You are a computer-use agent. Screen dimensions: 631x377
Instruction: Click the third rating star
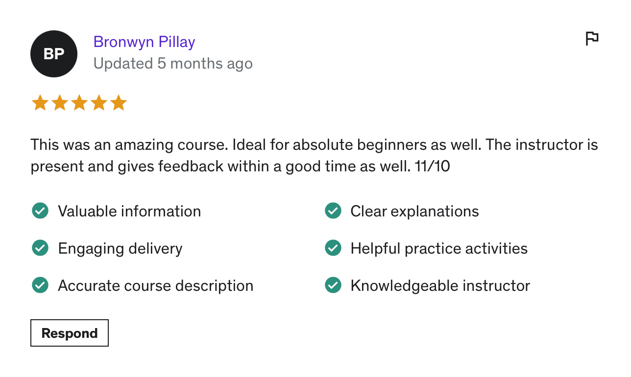point(79,103)
